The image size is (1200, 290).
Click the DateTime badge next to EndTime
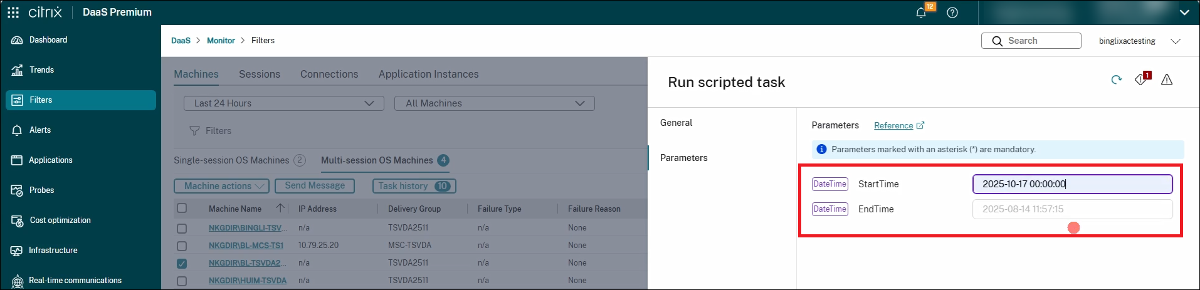click(830, 209)
